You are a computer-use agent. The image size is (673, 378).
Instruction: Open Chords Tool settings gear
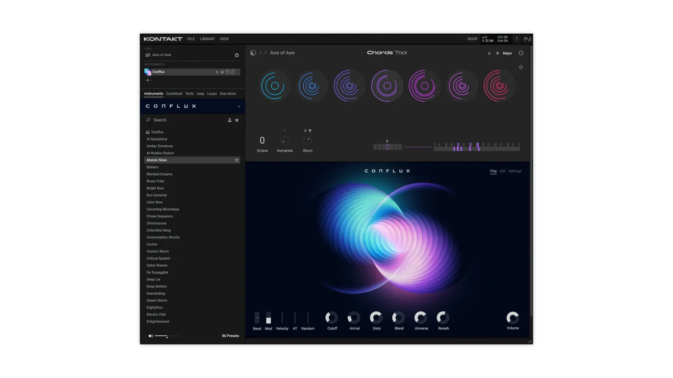tap(521, 53)
